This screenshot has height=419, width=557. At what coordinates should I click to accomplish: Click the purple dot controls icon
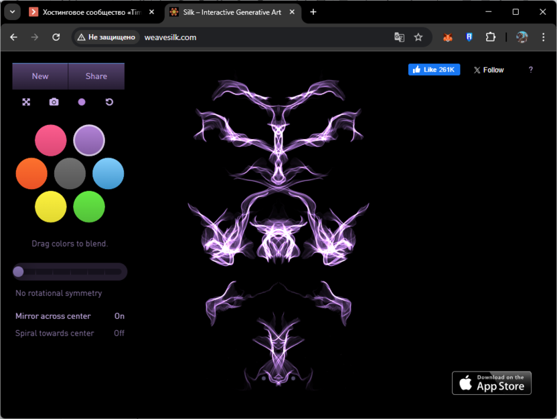82,102
